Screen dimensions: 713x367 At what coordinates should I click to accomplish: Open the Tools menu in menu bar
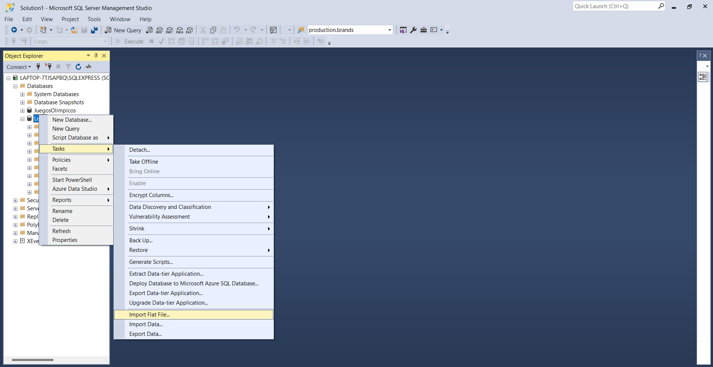94,19
